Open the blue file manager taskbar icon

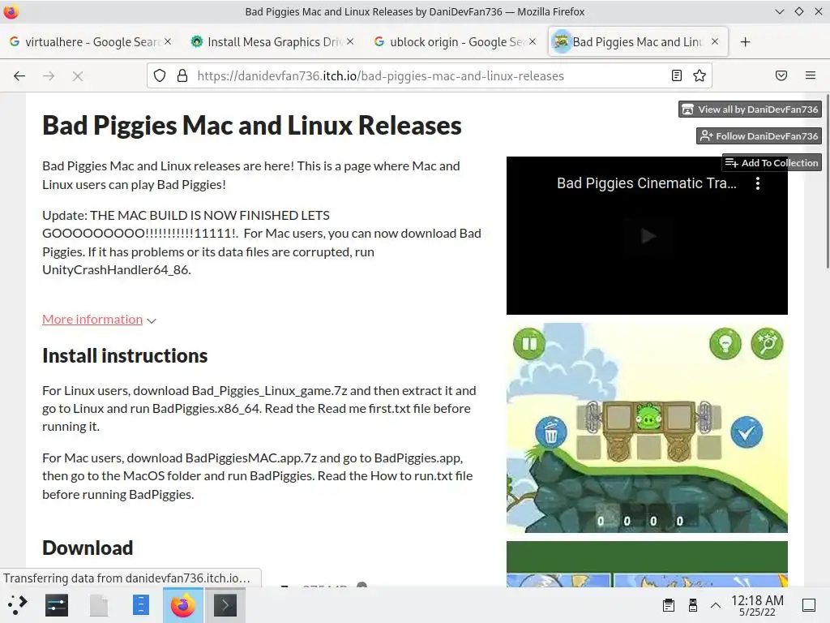[x=141, y=605]
